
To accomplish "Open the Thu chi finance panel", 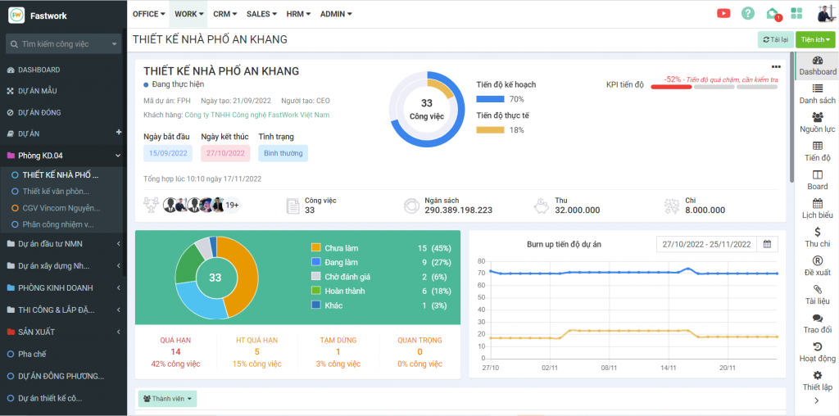I will pos(817,237).
